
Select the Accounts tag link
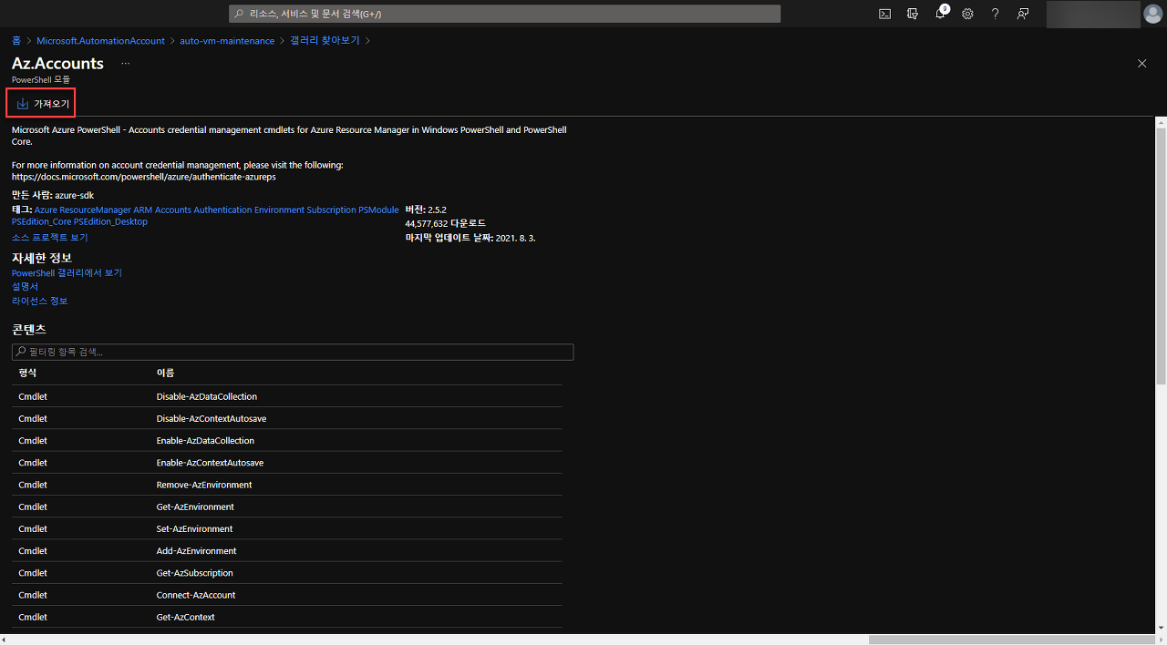pyautogui.click(x=173, y=210)
